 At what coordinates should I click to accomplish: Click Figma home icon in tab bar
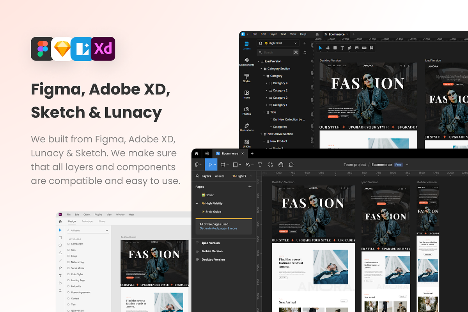pos(197,153)
